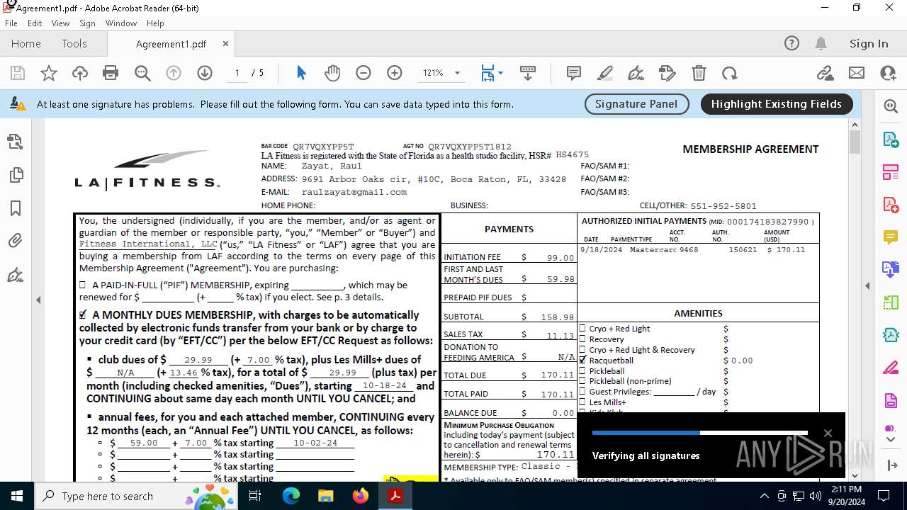Collapse the left navigation pane arrow
The image size is (907, 510).
(38, 300)
